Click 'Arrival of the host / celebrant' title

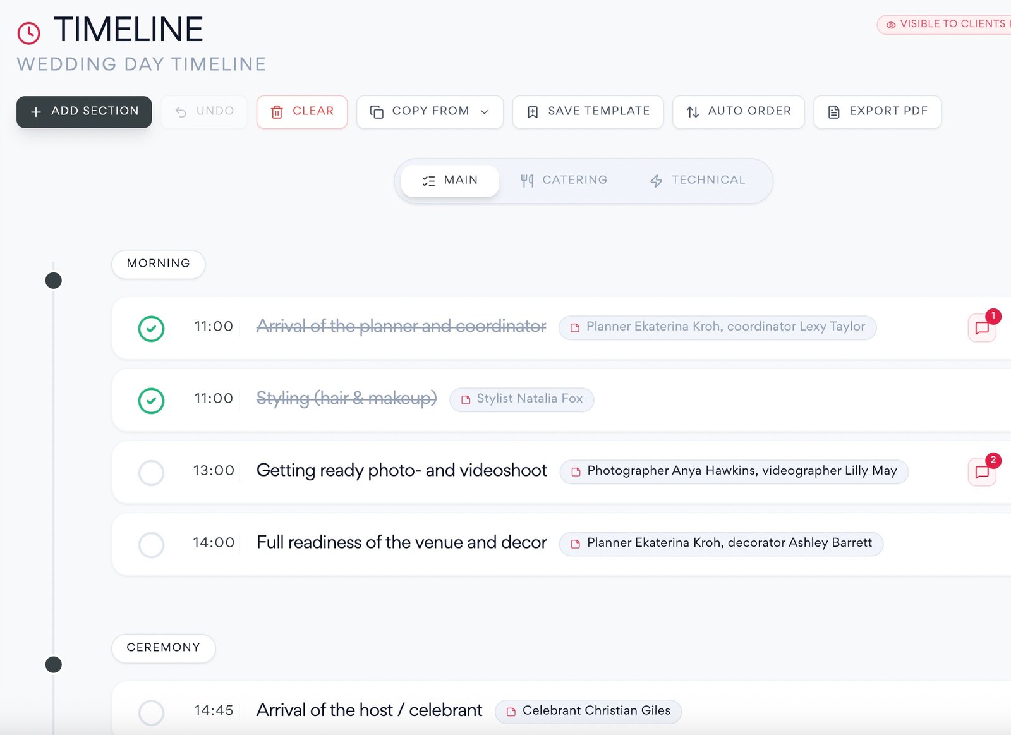click(x=369, y=711)
